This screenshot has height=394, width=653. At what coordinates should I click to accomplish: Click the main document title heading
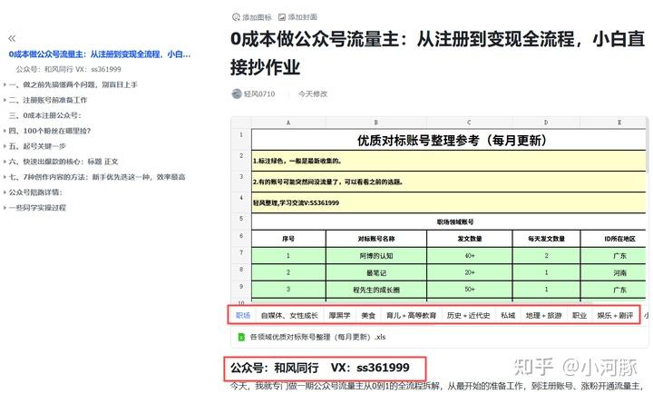click(437, 53)
